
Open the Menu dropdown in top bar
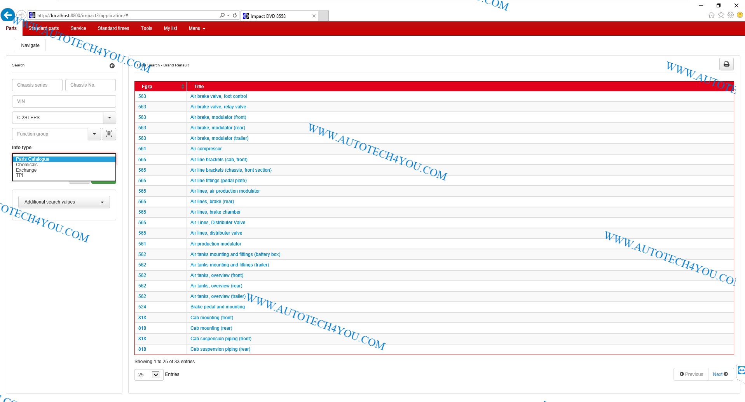click(x=197, y=28)
